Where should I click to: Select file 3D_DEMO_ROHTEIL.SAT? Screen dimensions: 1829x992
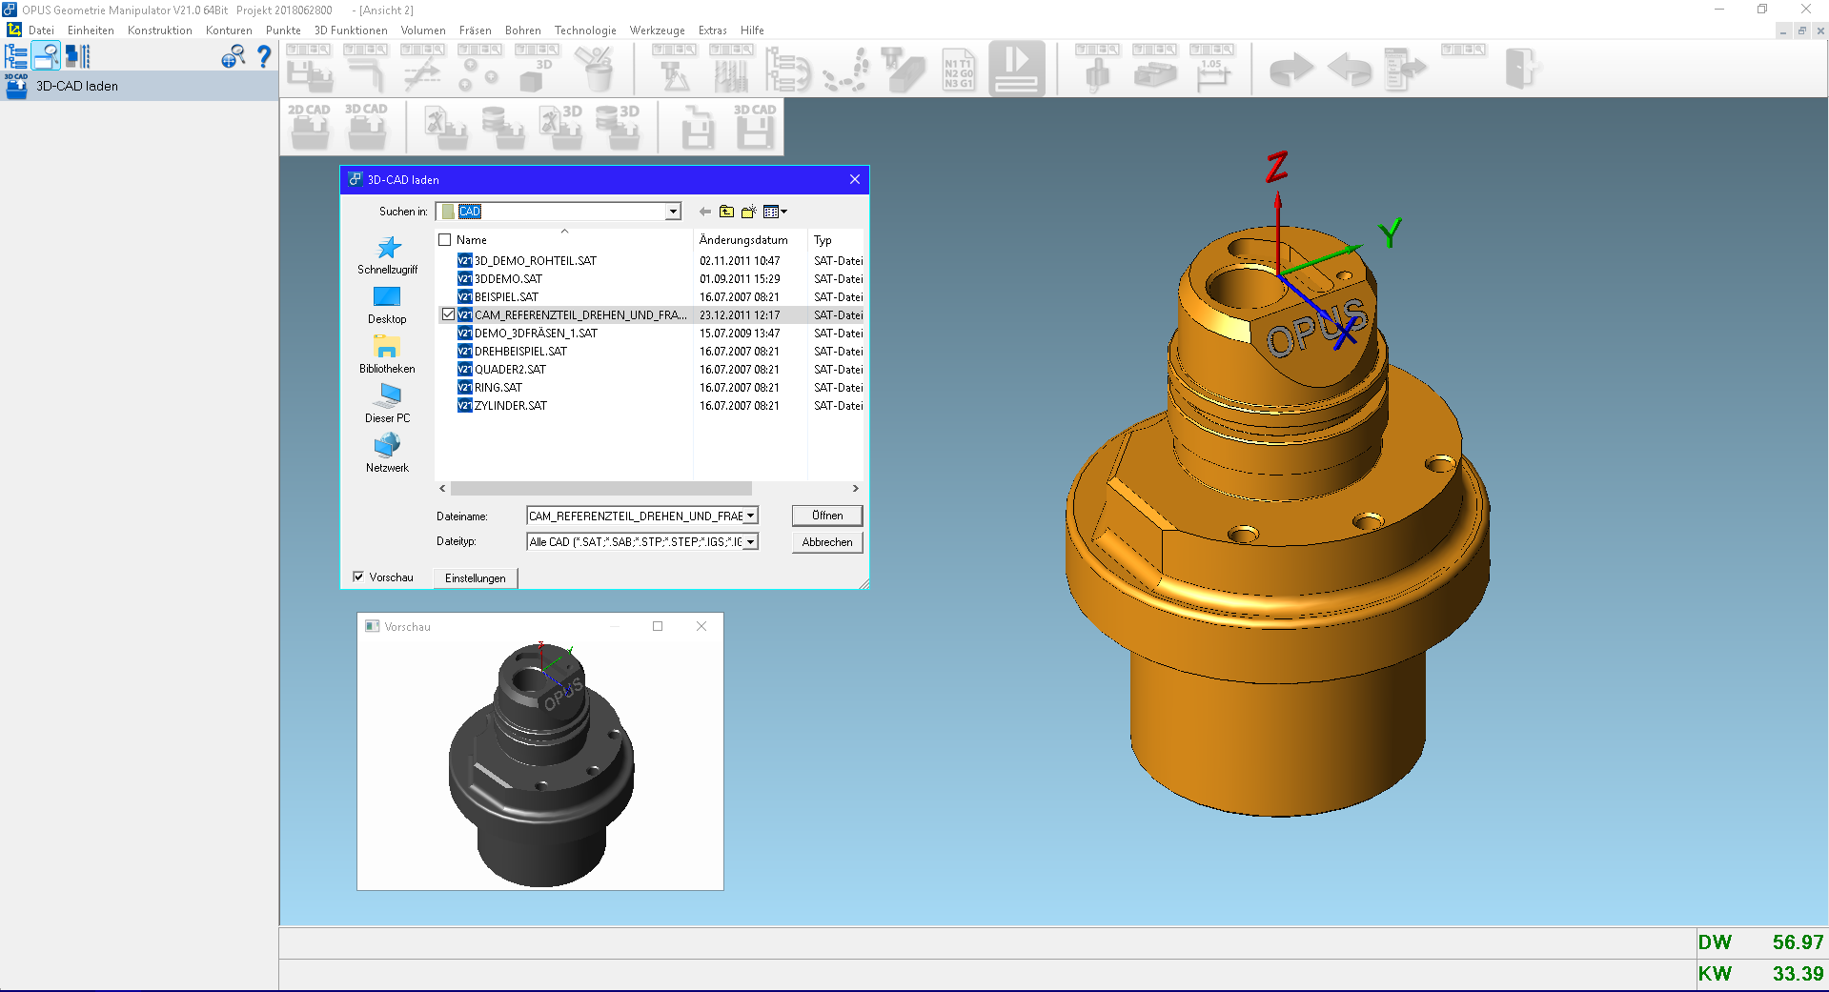(x=535, y=260)
